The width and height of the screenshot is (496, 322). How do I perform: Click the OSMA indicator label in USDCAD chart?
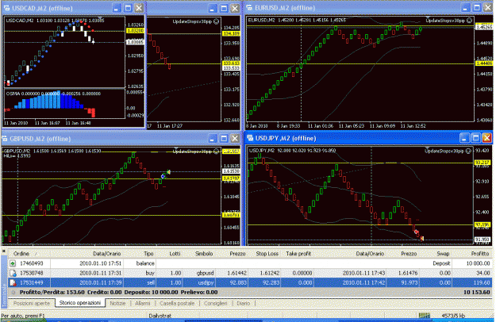pyautogui.click(x=13, y=94)
